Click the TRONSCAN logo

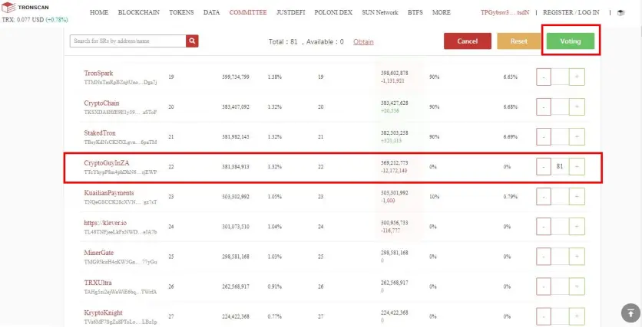click(25, 8)
